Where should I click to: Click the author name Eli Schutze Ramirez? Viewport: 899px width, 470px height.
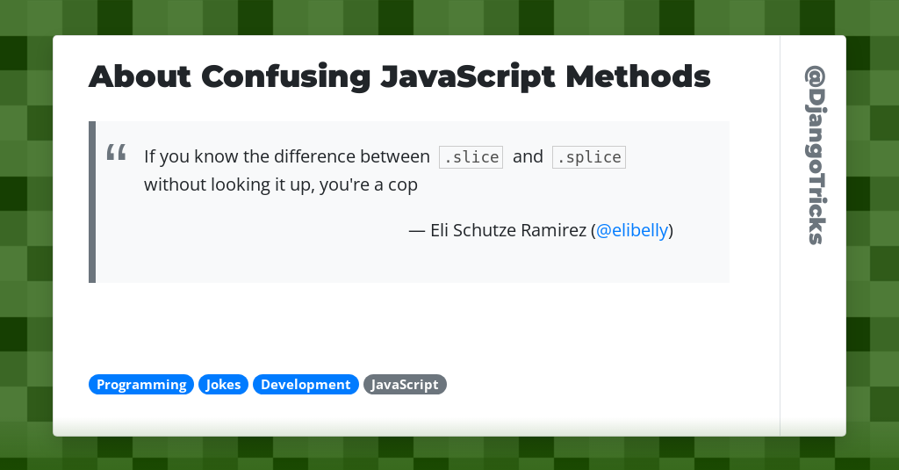pos(507,231)
